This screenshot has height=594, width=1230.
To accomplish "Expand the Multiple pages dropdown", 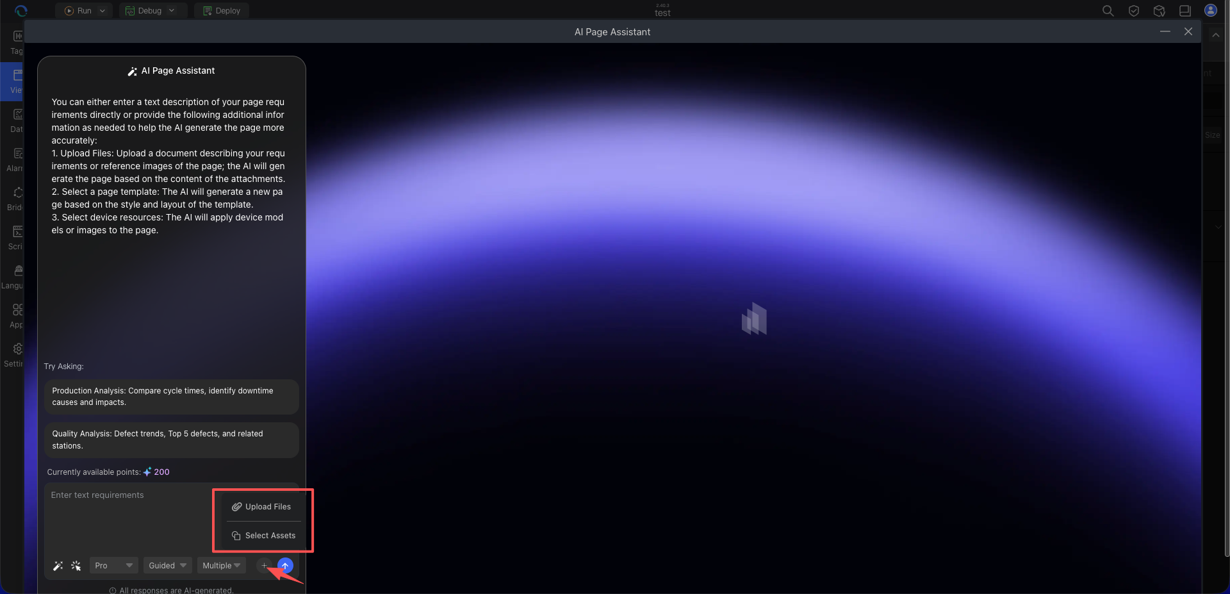I will 221,566.
